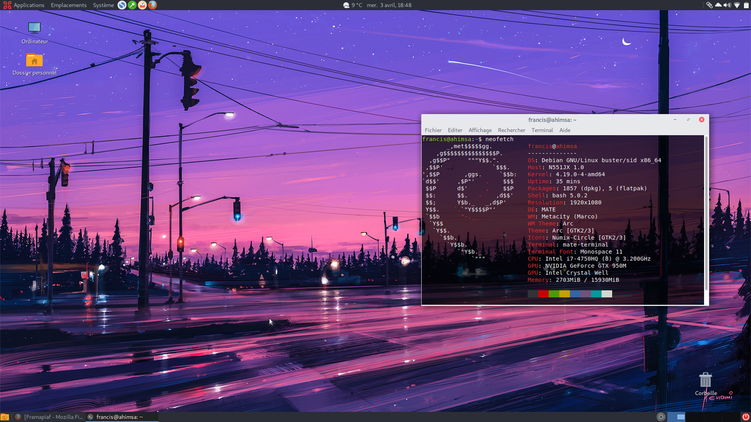This screenshot has width=751, height=422.
Task: Open the terminal's Aide menu
Action: coord(564,130)
